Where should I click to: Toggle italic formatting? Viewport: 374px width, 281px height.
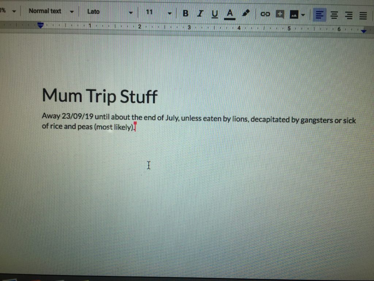click(x=200, y=14)
